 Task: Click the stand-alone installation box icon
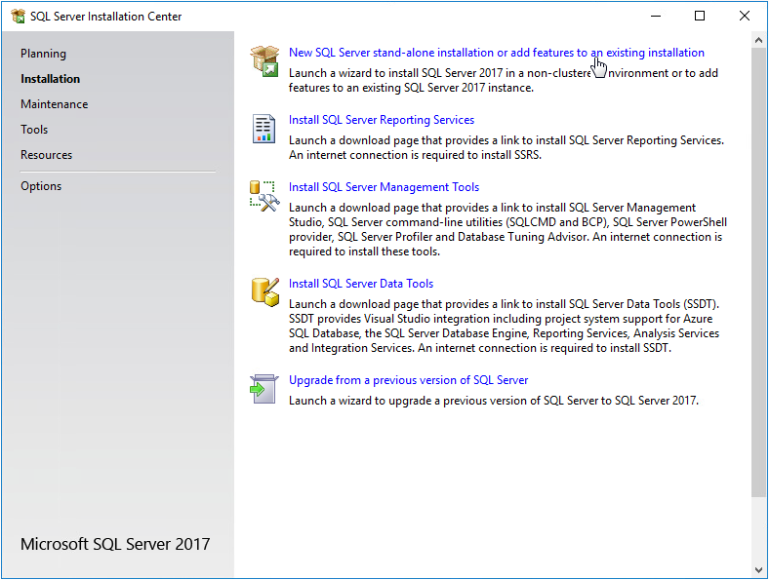(264, 60)
